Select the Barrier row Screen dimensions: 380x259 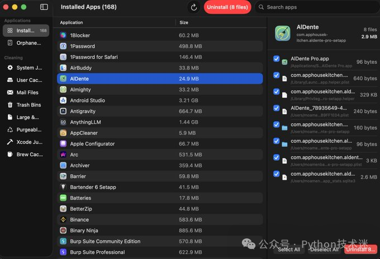pyautogui.click(x=160, y=176)
